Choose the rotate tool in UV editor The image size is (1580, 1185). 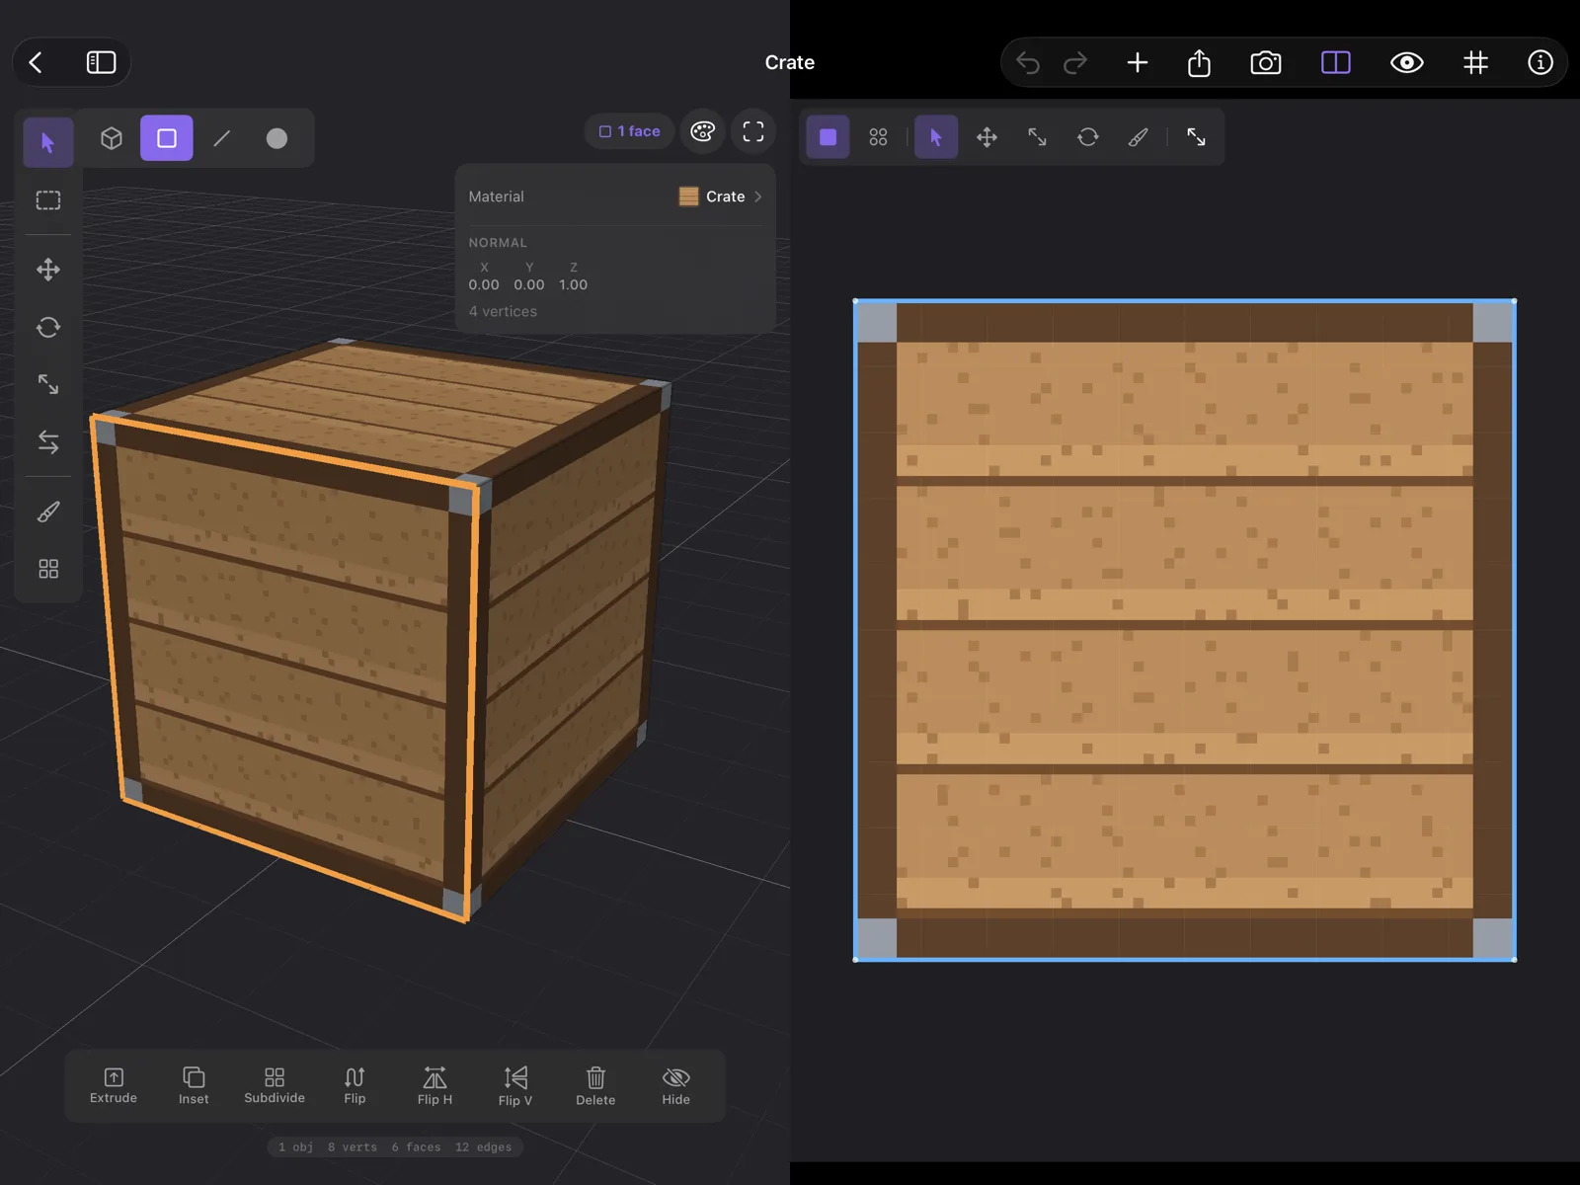pos(1088,137)
